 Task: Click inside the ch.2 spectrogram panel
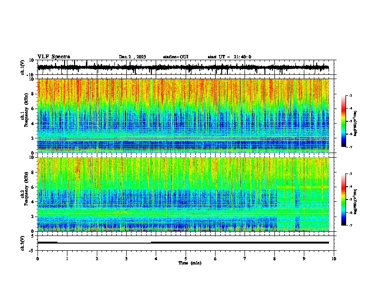[183, 194]
